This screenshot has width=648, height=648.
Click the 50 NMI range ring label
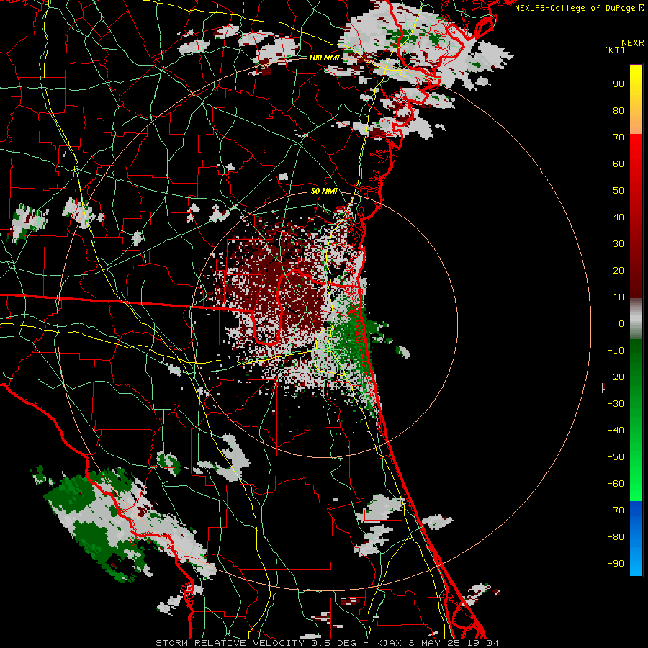[325, 191]
